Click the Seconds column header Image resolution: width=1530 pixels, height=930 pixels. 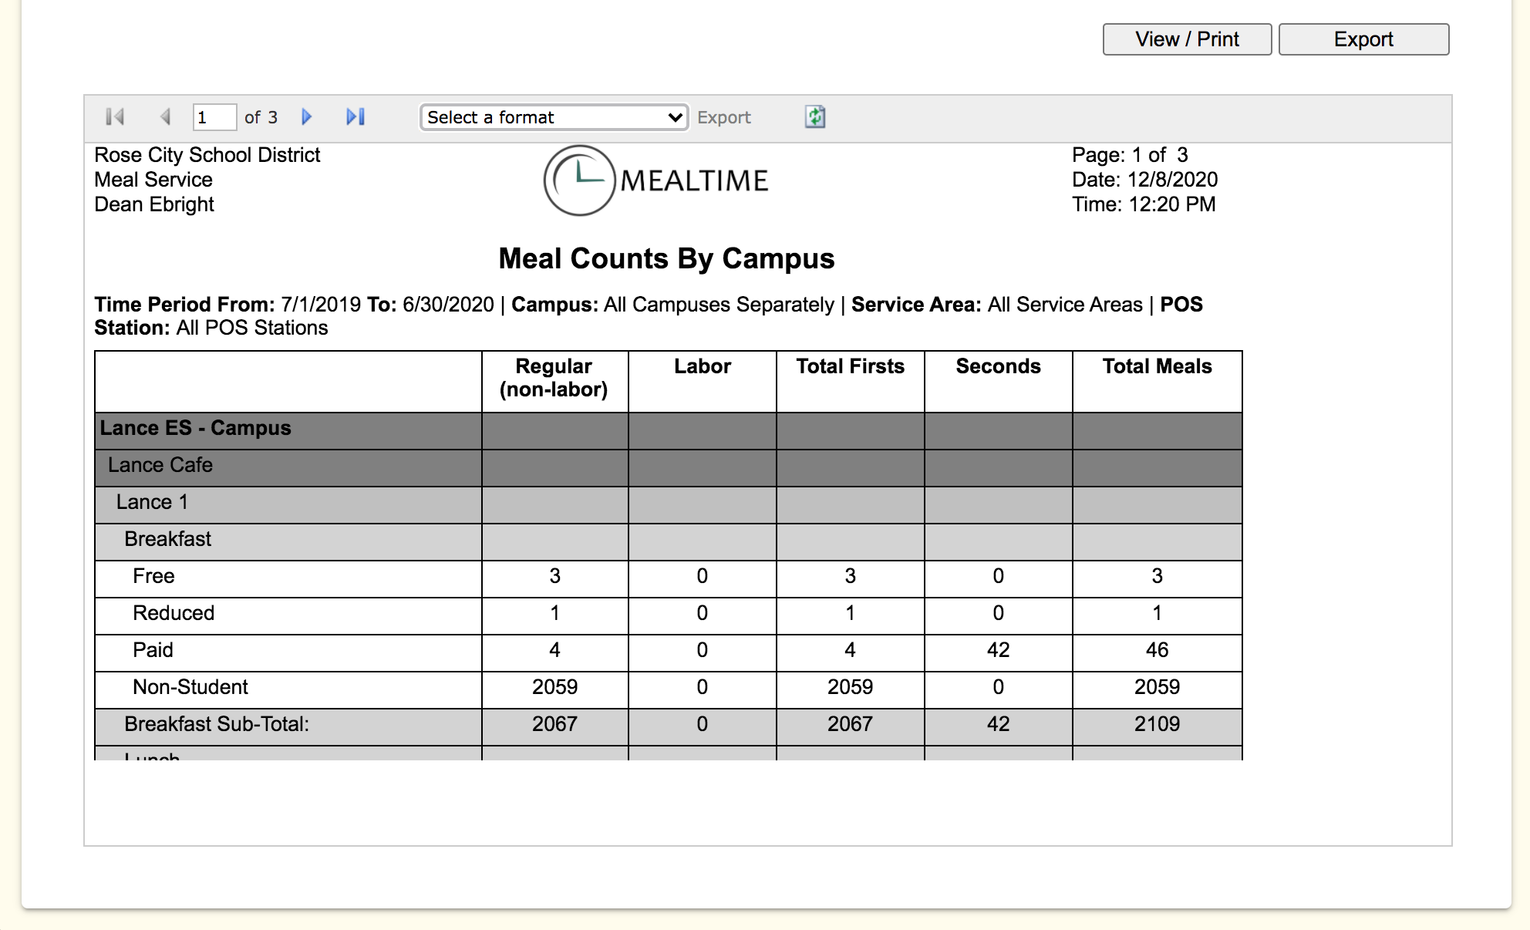(998, 366)
